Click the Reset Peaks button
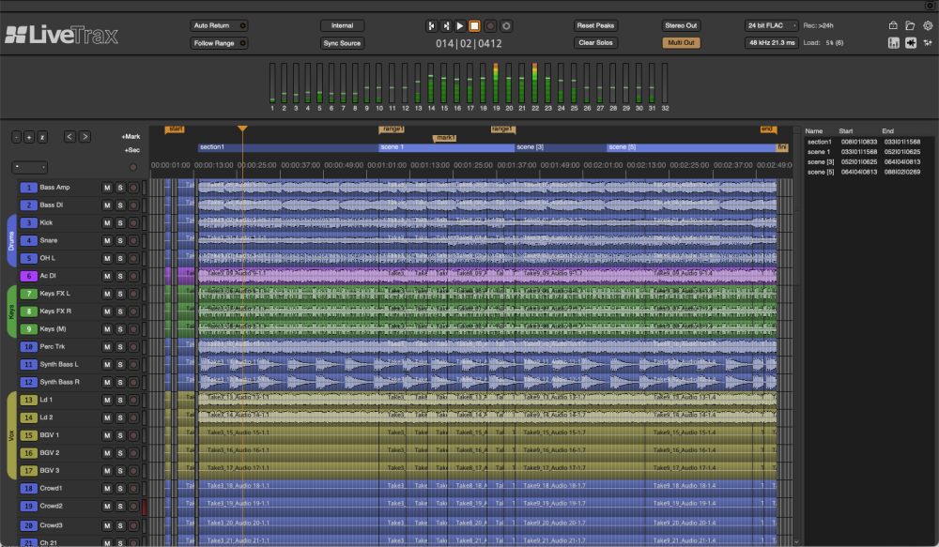Viewport: 939px width, 547px height. pyautogui.click(x=595, y=25)
